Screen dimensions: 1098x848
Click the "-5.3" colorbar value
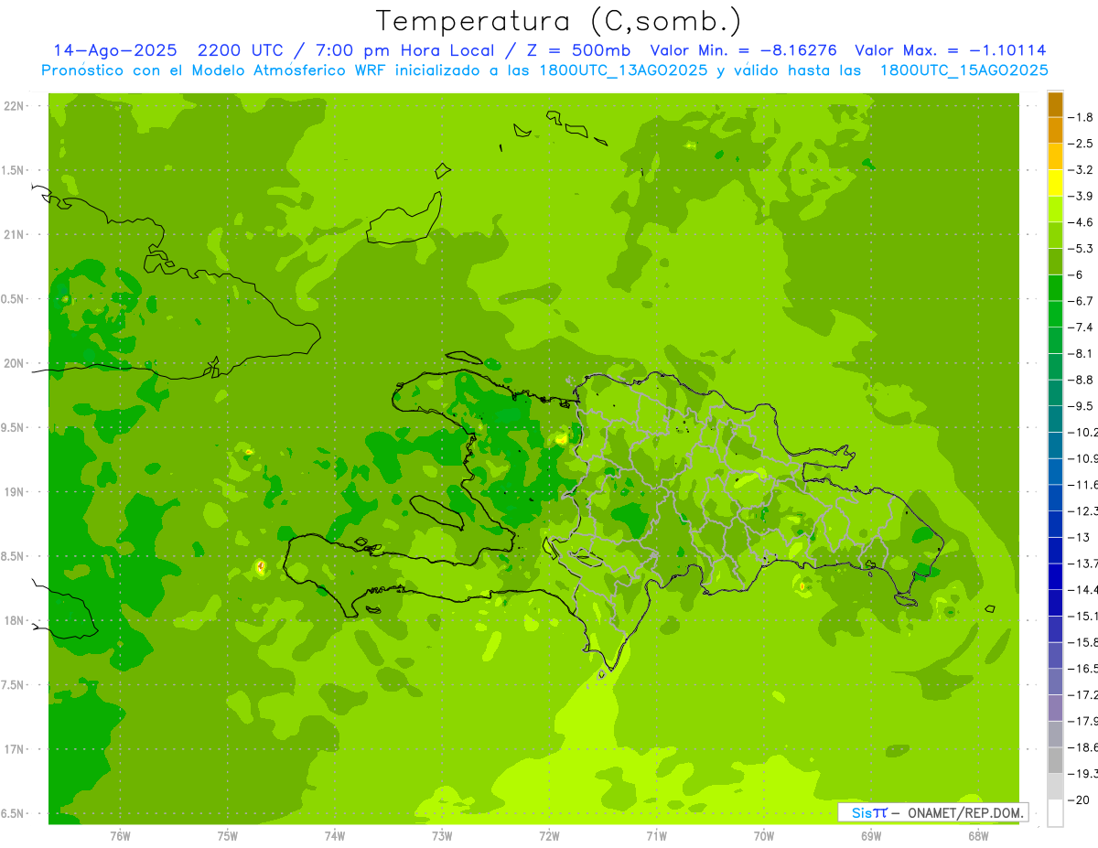point(1081,248)
